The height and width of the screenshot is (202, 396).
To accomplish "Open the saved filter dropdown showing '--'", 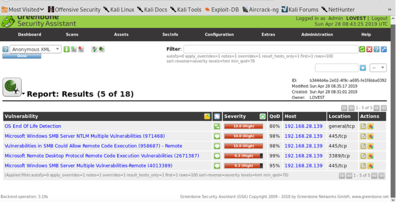I will (378, 68).
